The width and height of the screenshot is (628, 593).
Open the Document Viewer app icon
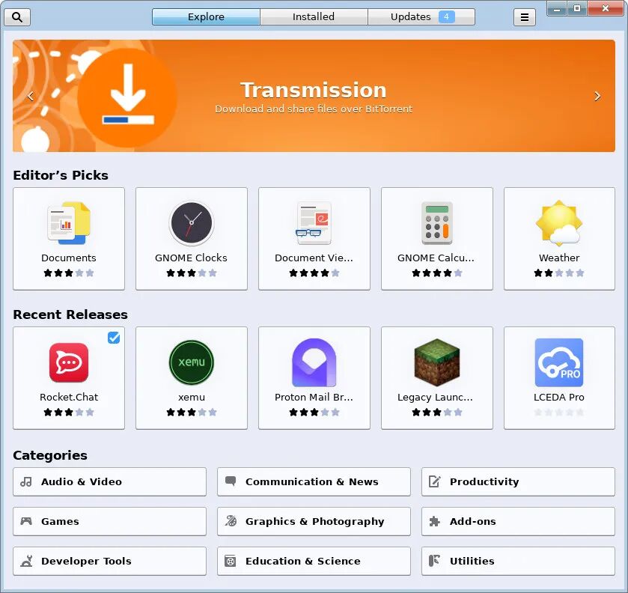tap(314, 223)
